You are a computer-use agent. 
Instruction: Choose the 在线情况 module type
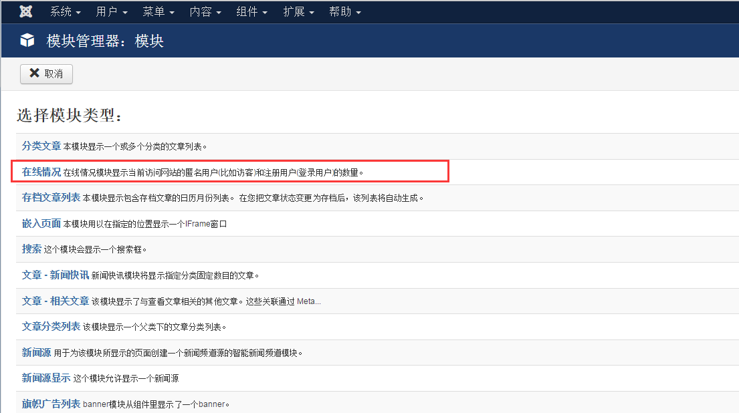tap(41, 172)
